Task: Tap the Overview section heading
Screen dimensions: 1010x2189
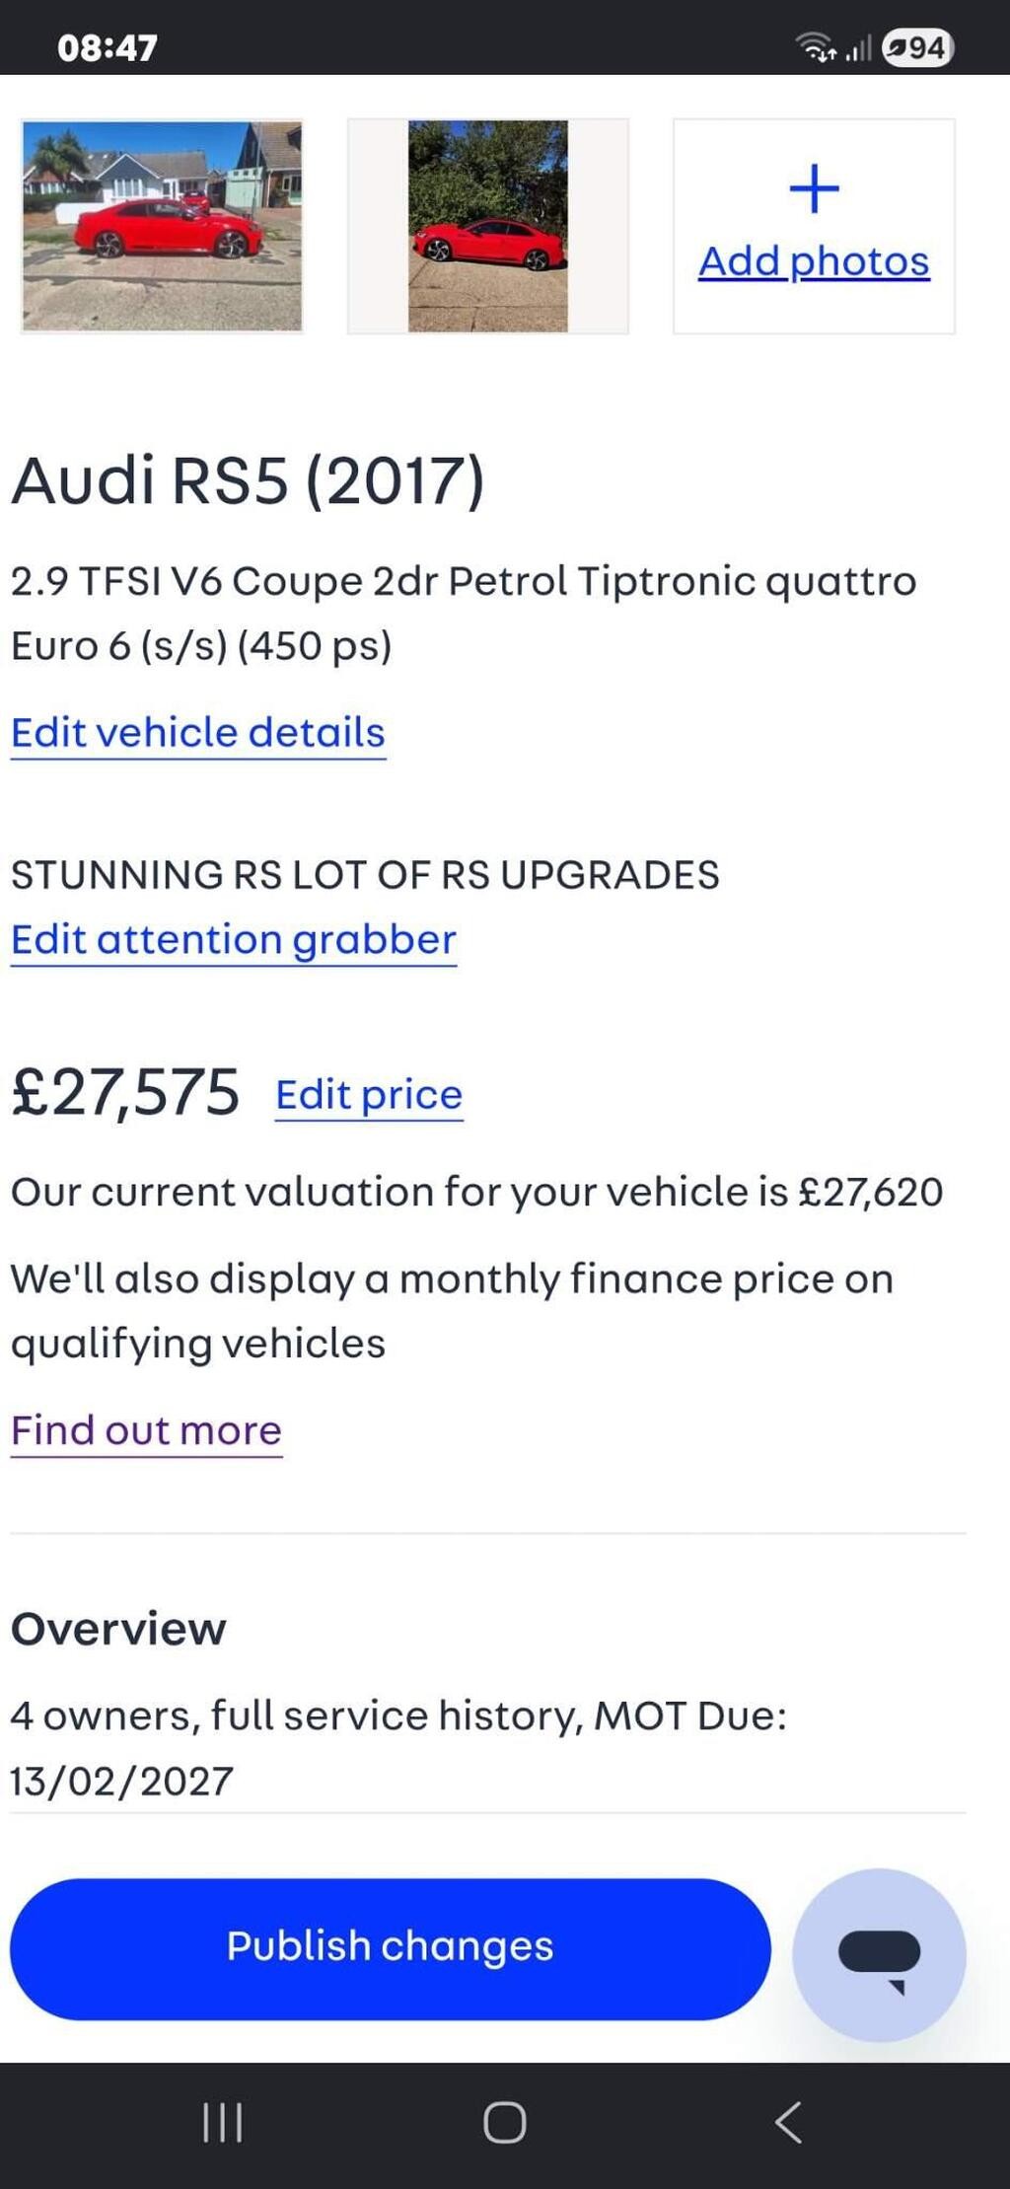Action: pyautogui.click(x=118, y=1629)
